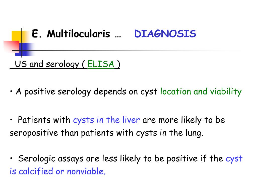Screen dimensions: 257x193
Task: Select the blue DIAGNOSIS heading
Action: tap(165, 34)
